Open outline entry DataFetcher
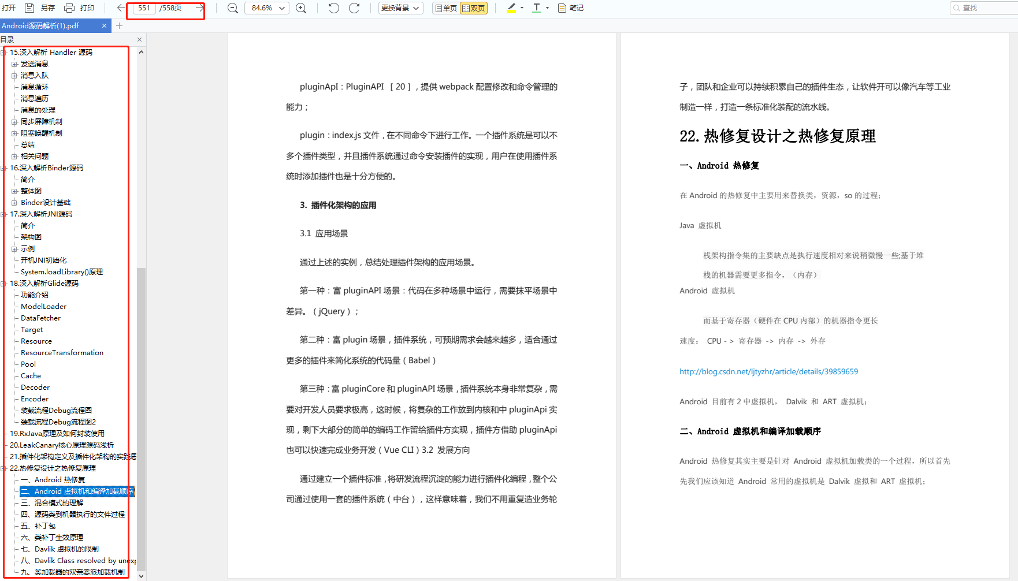This screenshot has width=1018, height=581. click(x=40, y=318)
